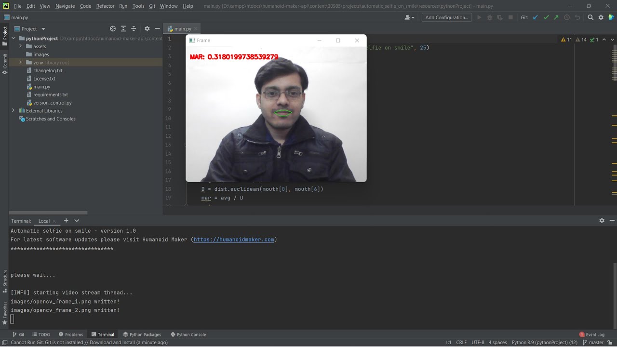
Task: Expand the venv library root folder
Action: (21, 63)
